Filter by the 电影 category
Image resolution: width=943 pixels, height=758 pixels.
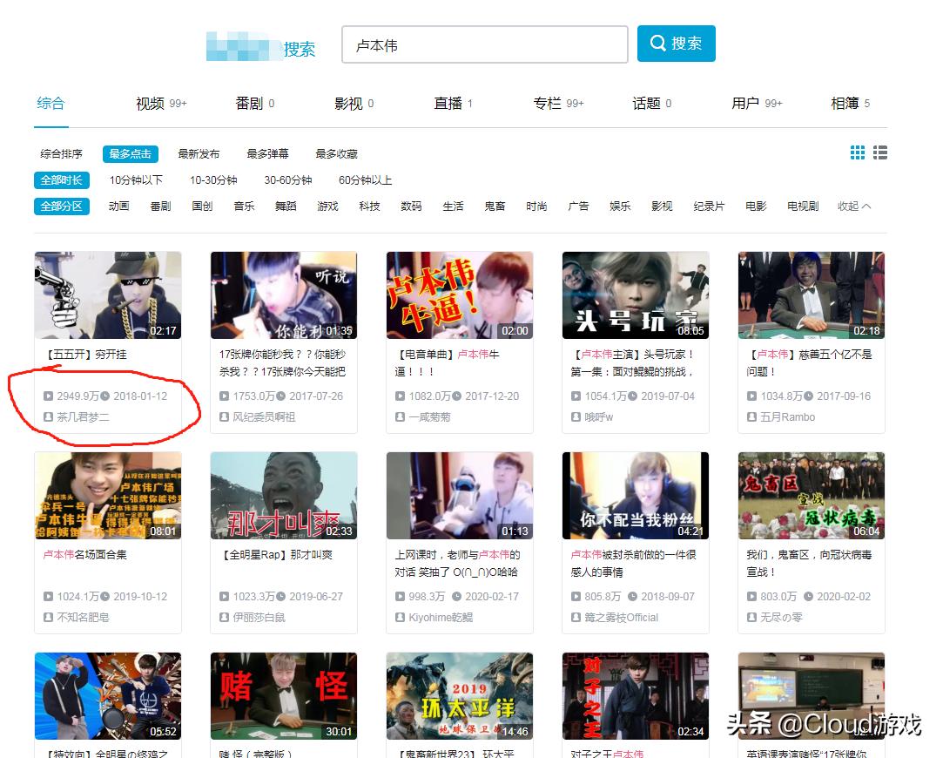click(756, 206)
